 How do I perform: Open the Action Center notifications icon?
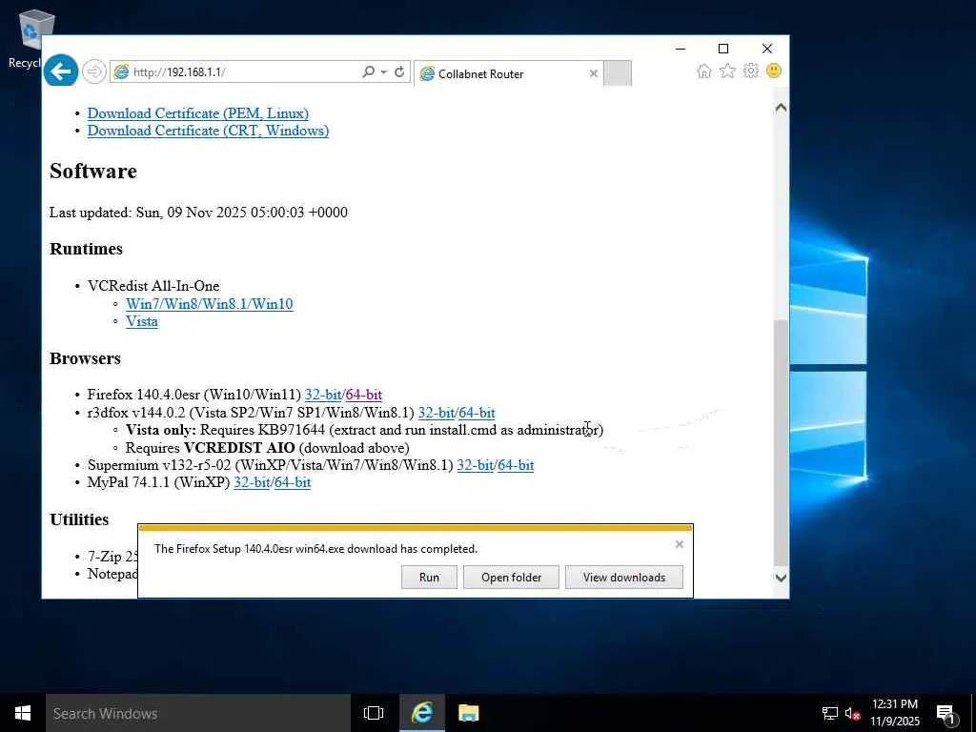point(945,713)
